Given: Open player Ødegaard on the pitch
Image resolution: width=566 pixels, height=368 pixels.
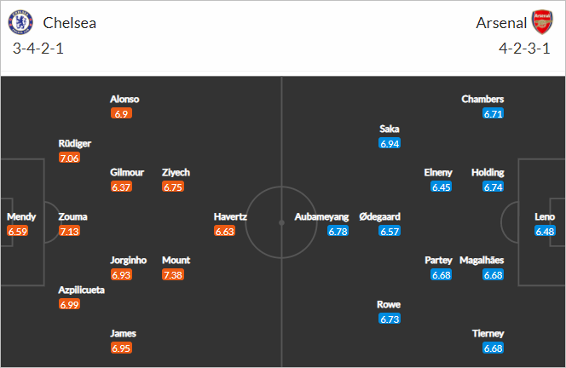Looking at the screenshot, I should [x=379, y=217].
